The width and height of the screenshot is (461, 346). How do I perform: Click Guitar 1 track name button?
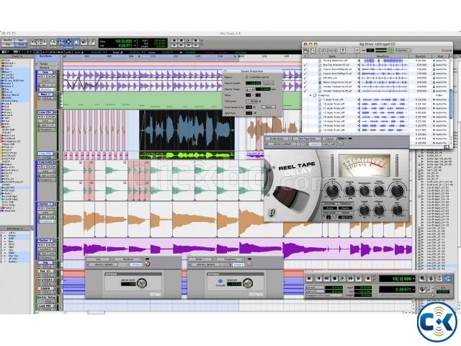pyautogui.click(x=45, y=203)
